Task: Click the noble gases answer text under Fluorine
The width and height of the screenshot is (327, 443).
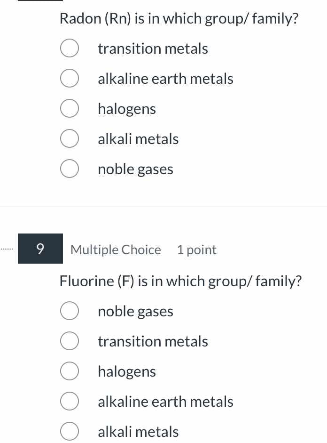Action: point(135,311)
